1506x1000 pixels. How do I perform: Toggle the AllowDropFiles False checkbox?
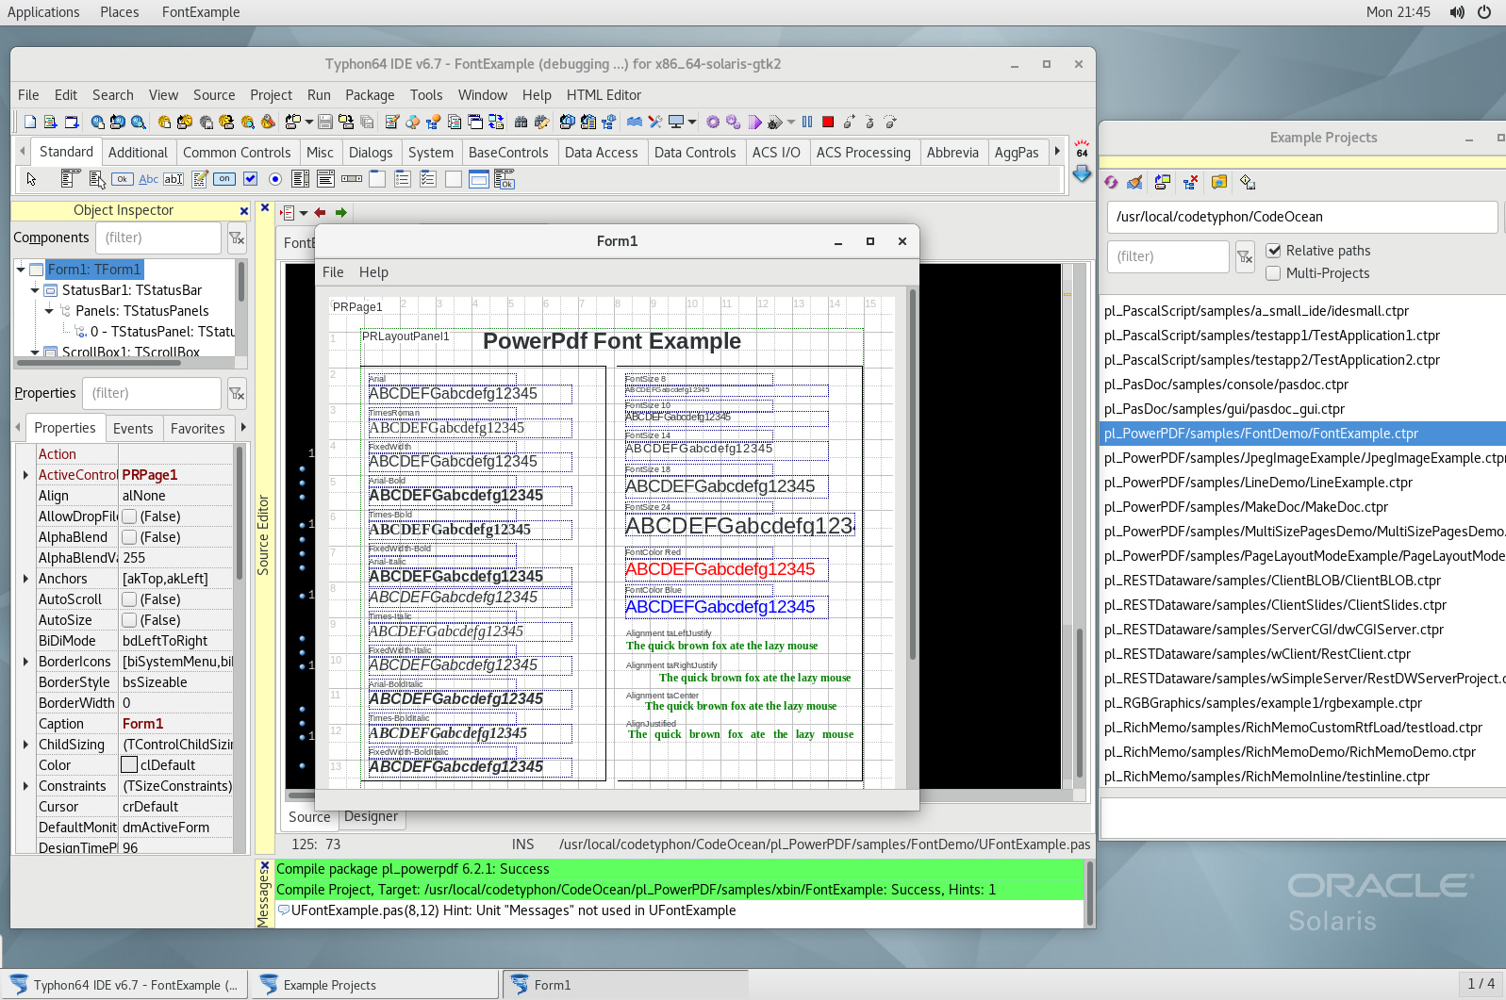pos(129,516)
